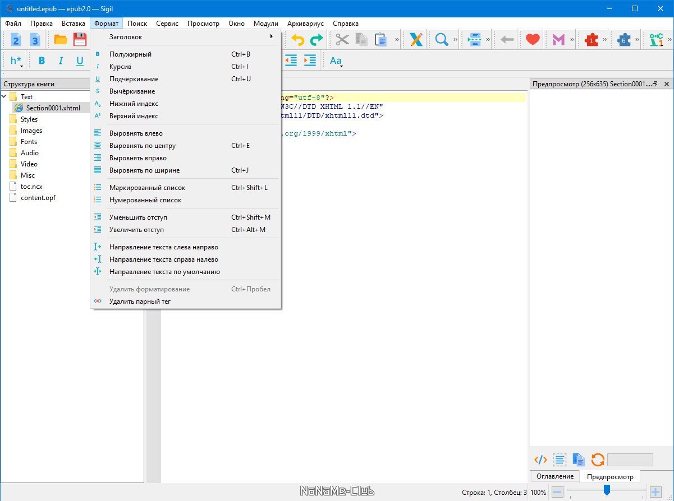Select toc.ncx file in book tree
Screen dimensions: 674x501
tap(31, 186)
